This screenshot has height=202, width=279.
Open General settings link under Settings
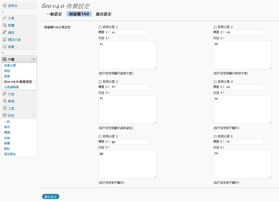tap(7, 121)
